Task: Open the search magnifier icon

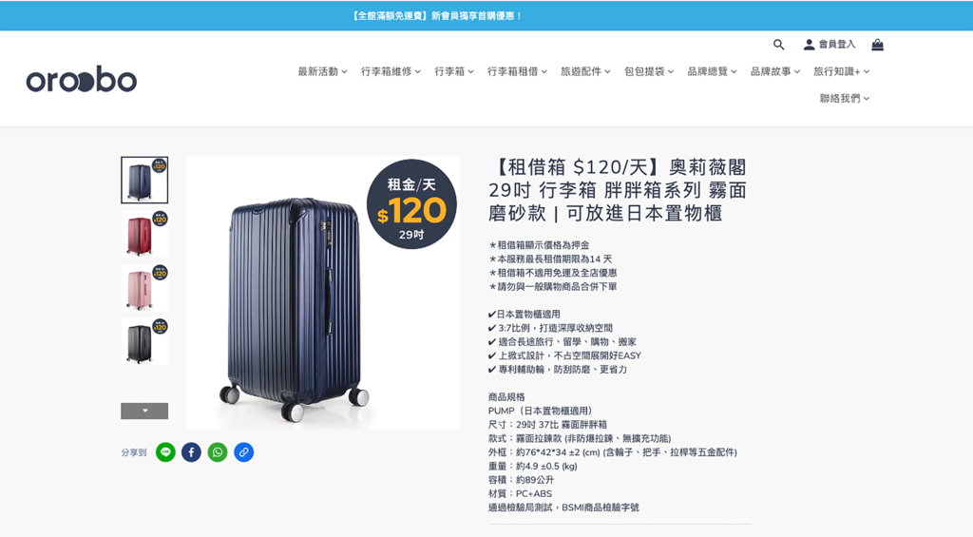Action: (x=778, y=45)
